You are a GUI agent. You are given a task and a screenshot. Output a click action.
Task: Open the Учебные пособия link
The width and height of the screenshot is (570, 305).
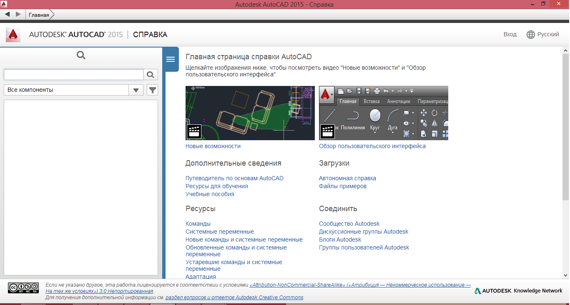(x=210, y=194)
